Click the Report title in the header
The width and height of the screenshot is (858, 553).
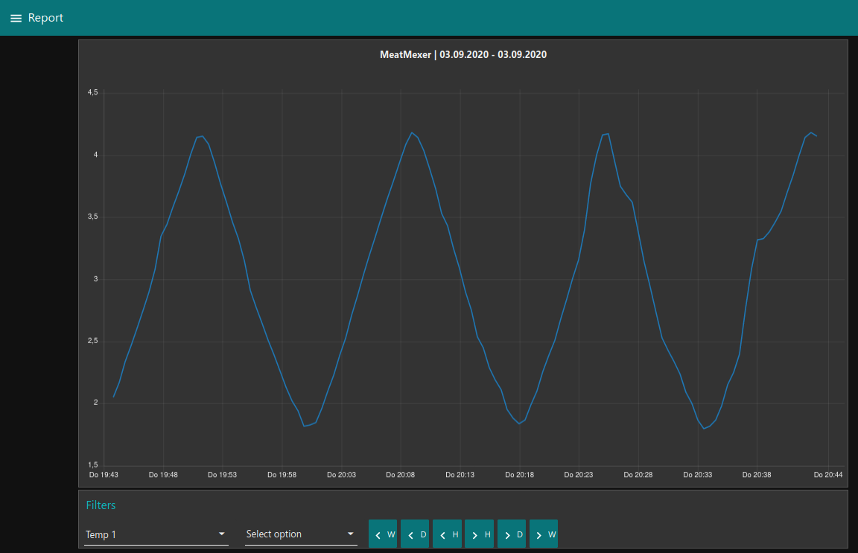(45, 18)
